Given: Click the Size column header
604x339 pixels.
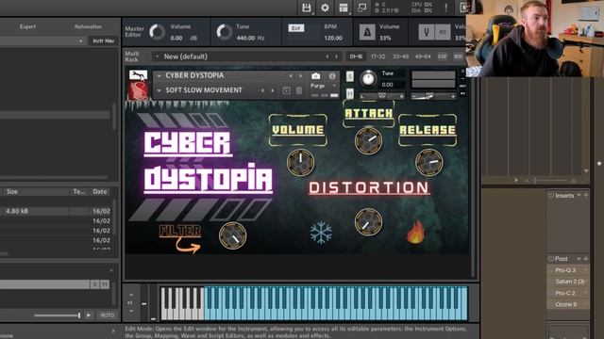Looking at the screenshot, I should [x=12, y=191].
